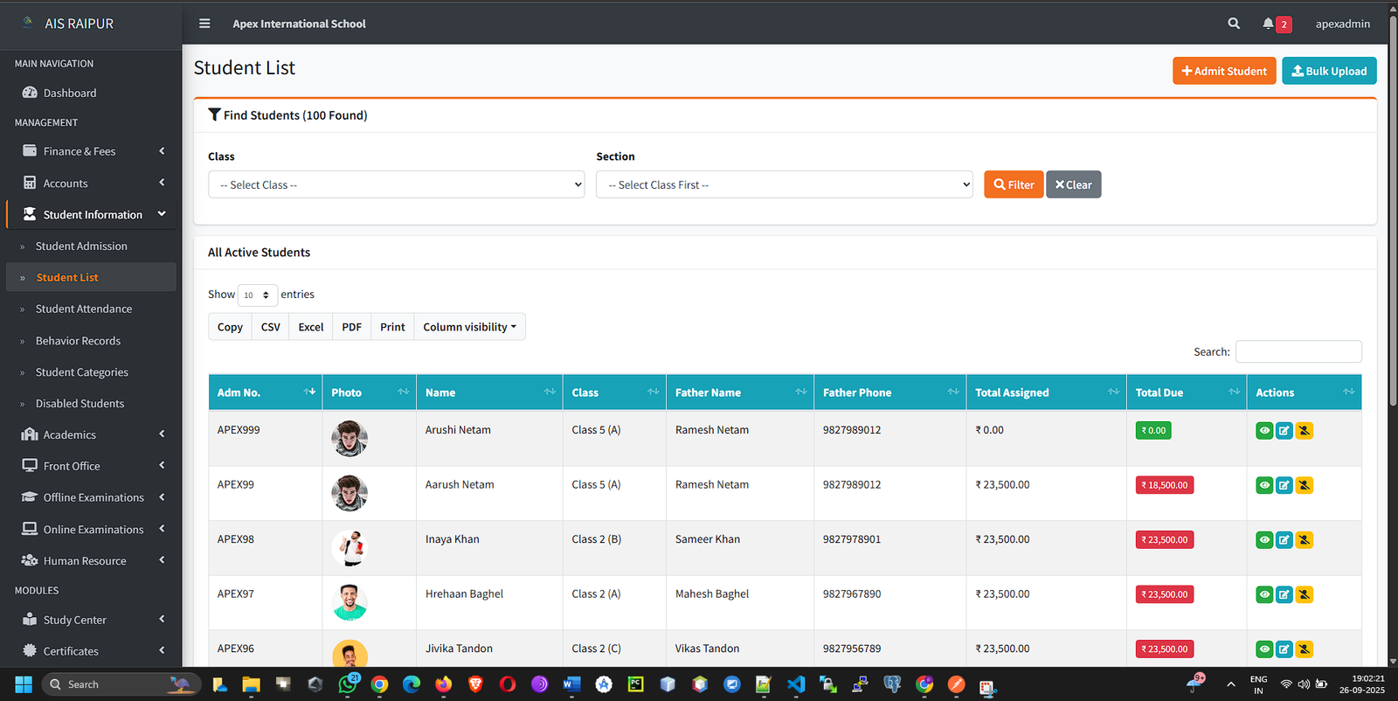
Task: Click the Admit Student button
Action: [x=1223, y=71]
